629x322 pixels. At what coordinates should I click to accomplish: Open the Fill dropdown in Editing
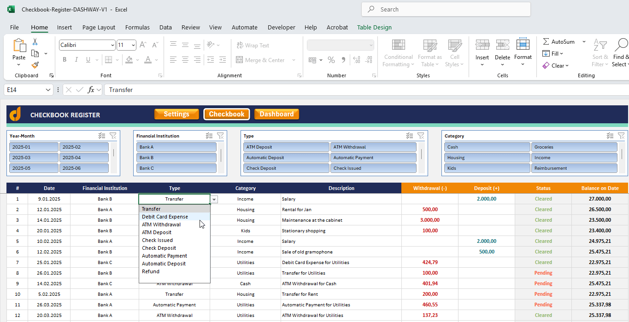(x=553, y=53)
